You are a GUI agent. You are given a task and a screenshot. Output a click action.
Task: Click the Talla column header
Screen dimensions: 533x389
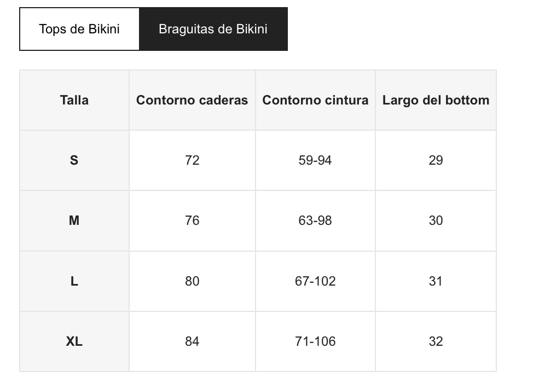[x=74, y=100]
